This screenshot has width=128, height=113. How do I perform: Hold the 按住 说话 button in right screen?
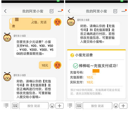pyautogui.click(x=97, y=106)
